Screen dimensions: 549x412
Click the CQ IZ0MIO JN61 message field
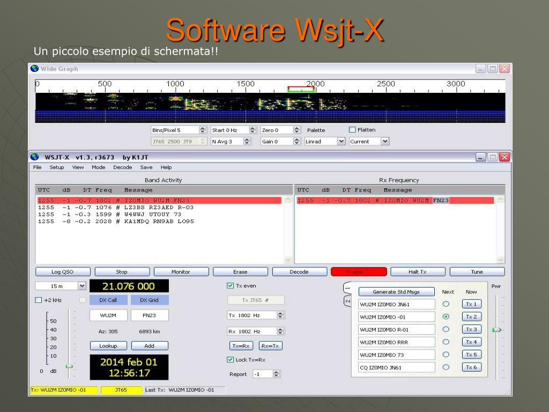pyautogui.click(x=396, y=367)
